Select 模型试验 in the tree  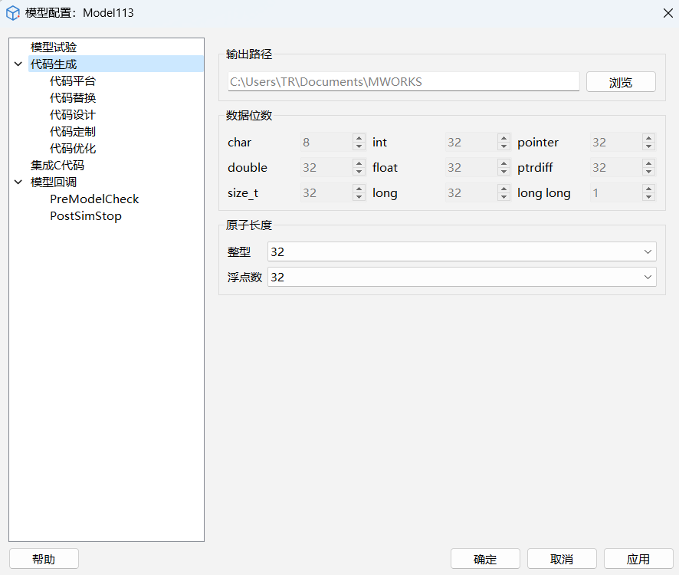pyautogui.click(x=54, y=48)
